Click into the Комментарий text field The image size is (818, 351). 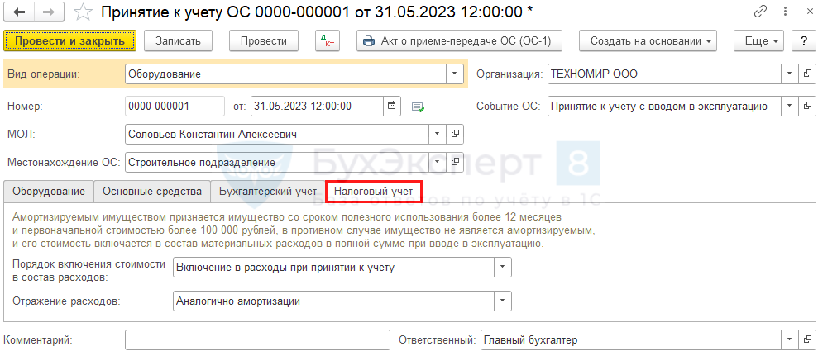click(256, 339)
